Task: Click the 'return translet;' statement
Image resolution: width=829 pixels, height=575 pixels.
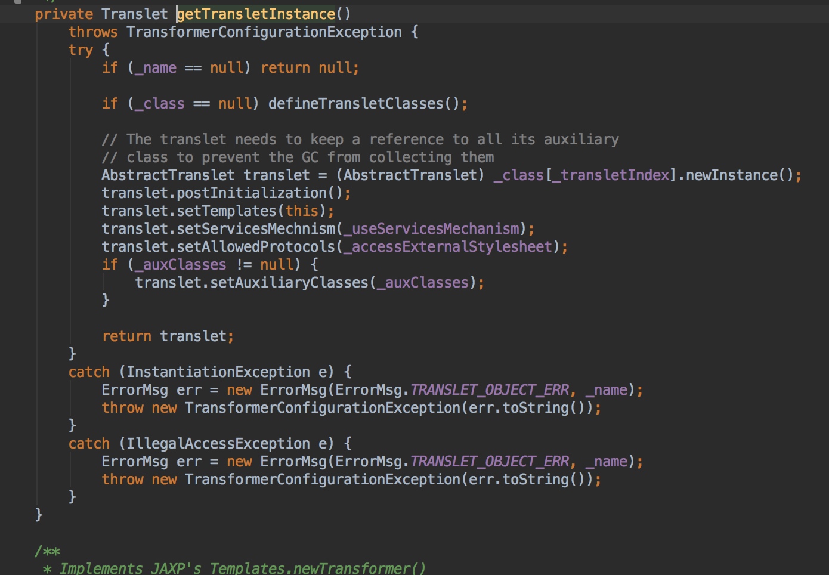Action: click(x=168, y=336)
